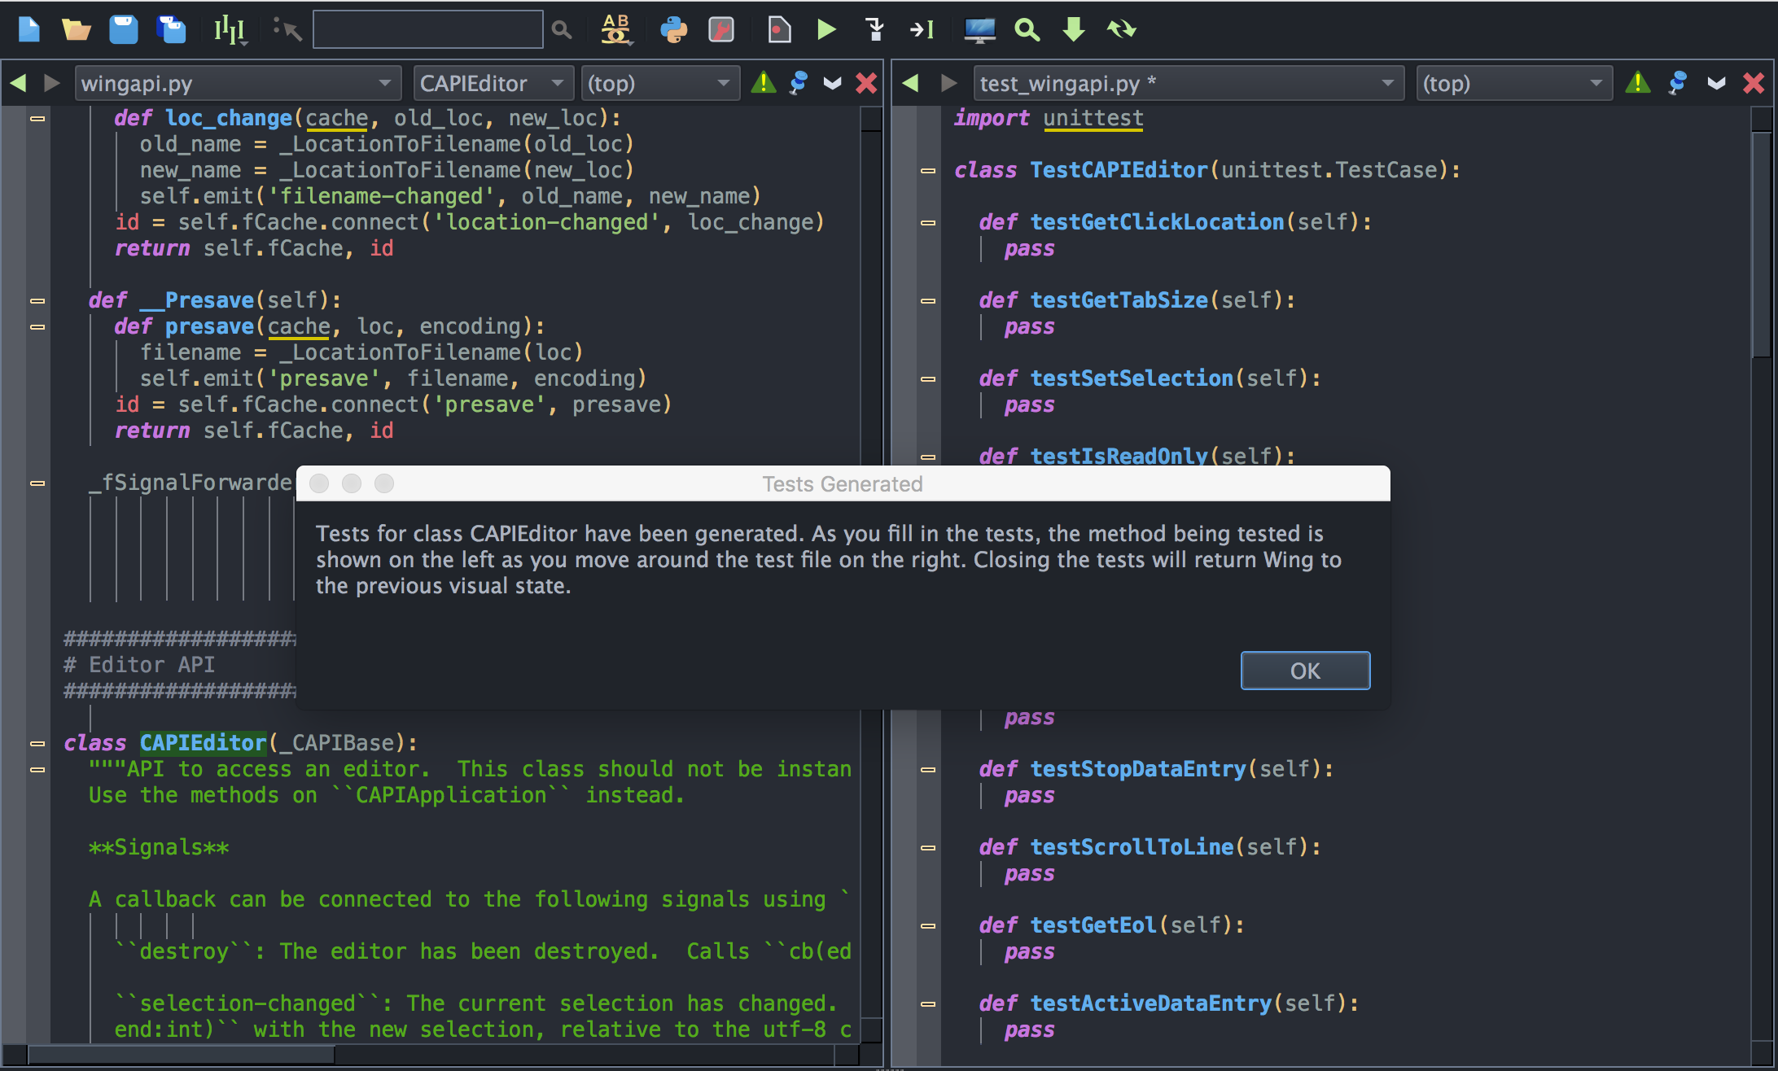Click the testGetClickLocation method name
This screenshot has height=1071, width=1778.
pyautogui.click(x=1157, y=222)
